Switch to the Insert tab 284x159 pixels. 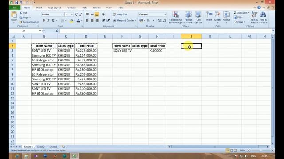pos(39,8)
